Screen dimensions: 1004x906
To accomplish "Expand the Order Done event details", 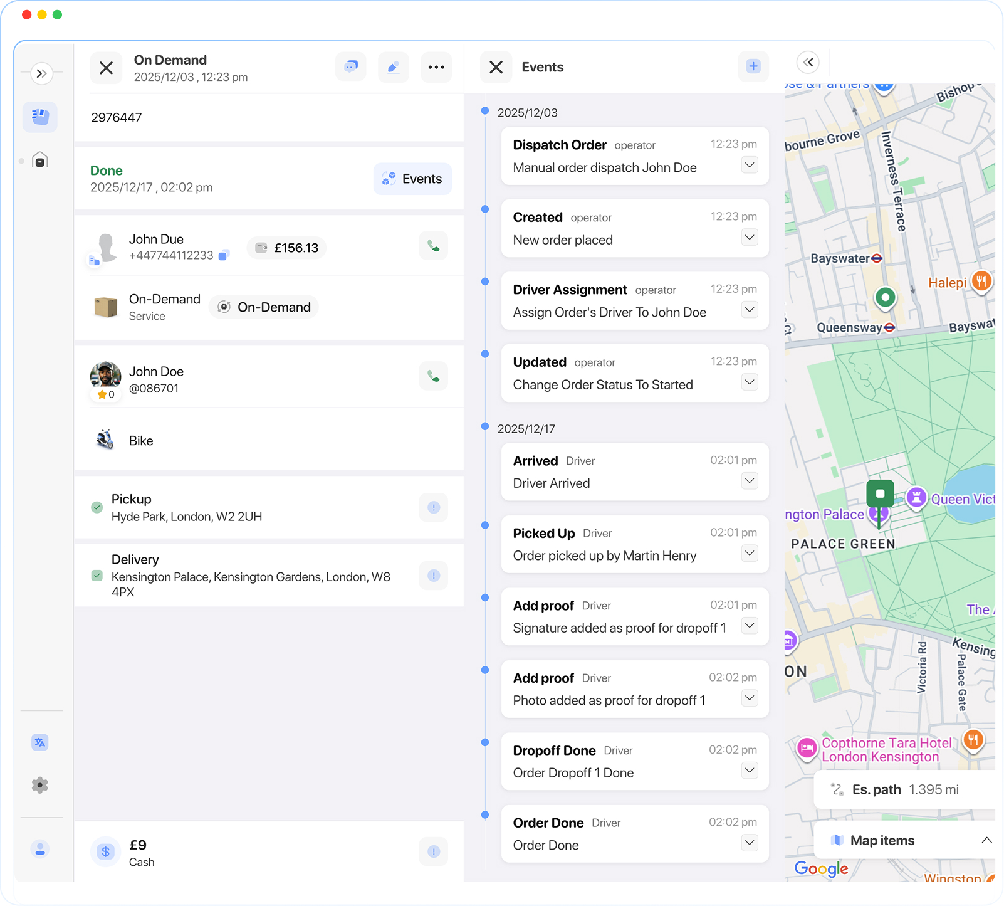I will pos(750,843).
